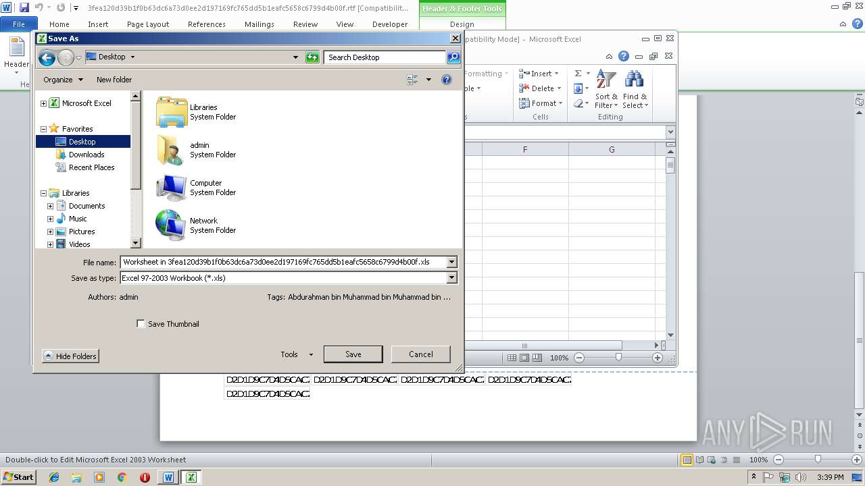Click the Fill down-arrow icon in Excel
865x486 pixels.
click(578, 88)
